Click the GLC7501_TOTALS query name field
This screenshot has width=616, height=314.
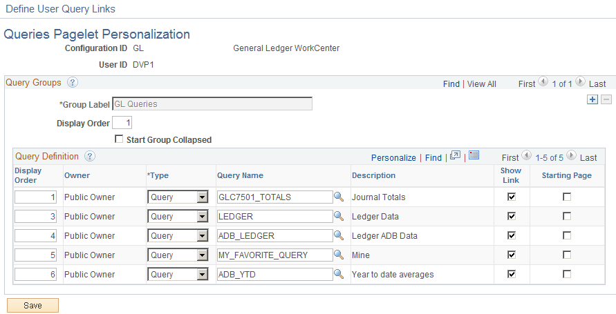[x=275, y=197]
